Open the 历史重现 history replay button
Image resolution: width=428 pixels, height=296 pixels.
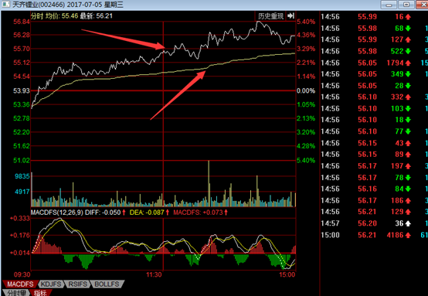(x=270, y=15)
